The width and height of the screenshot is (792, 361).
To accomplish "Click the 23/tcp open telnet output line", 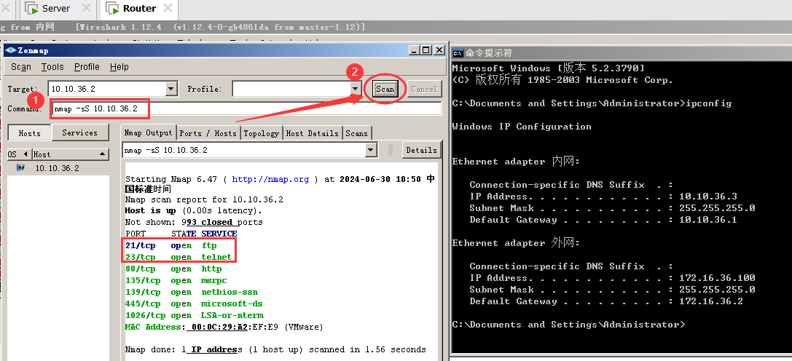I will coord(179,257).
